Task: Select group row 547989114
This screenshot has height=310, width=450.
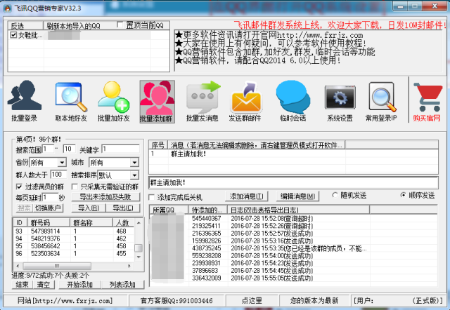Action: pyautogui.click(x=74, y=231)
